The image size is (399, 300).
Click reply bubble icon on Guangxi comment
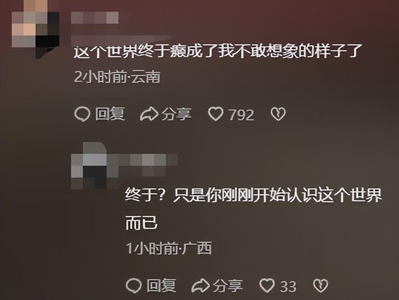(x=133, y=286)
